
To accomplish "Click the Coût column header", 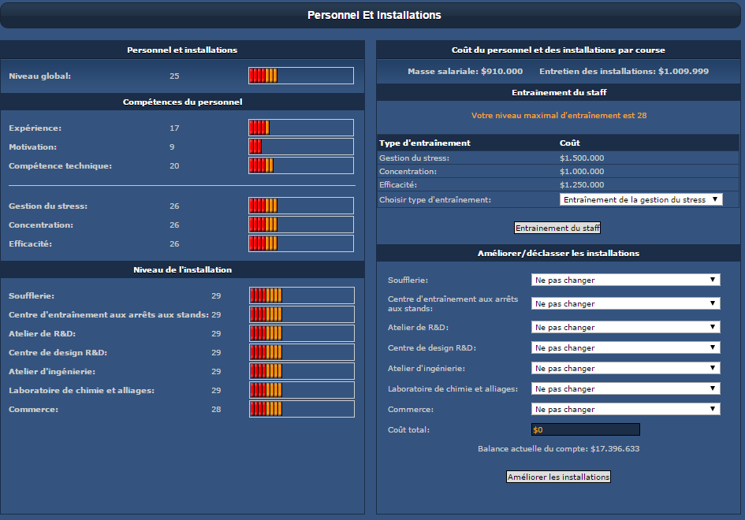I will tap(570, 143).
